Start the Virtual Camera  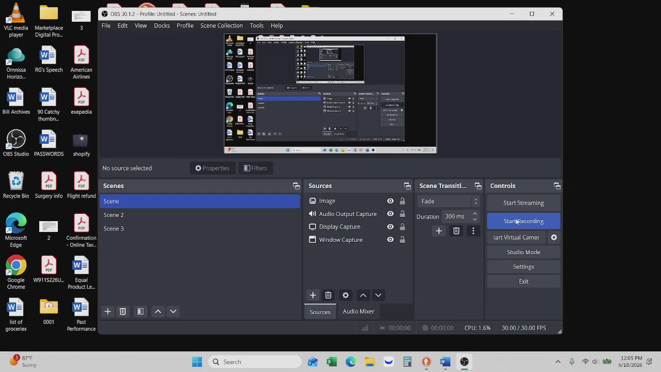tap(516, 237)
